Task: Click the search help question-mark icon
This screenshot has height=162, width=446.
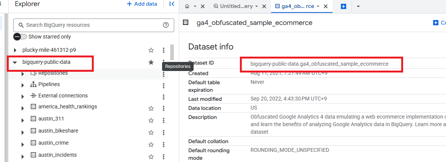Action: point(165,25)
